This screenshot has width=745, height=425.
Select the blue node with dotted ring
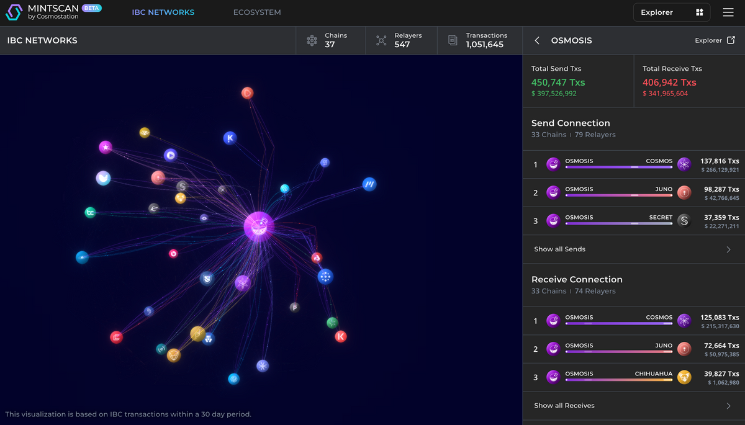(x=325, y=277)
